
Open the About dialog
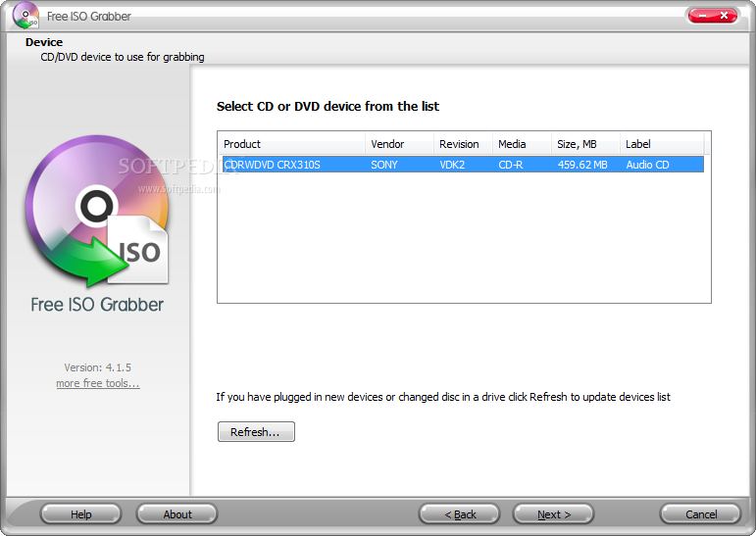click(x=176, y=514)
